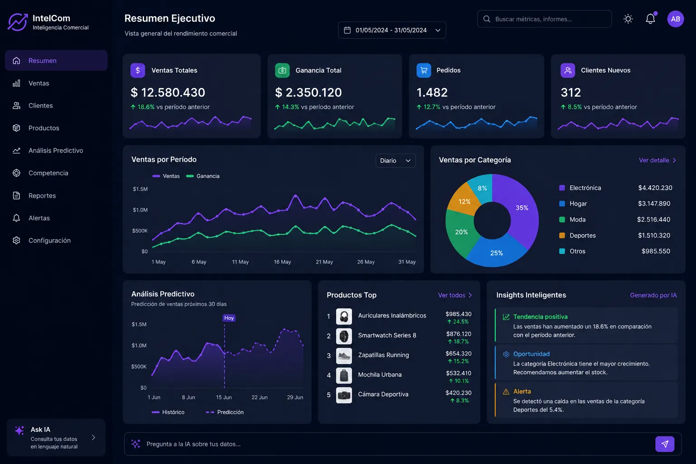Open the Alertas sidebar section
This screenshot has height=464, width=696.
[56, 218]
